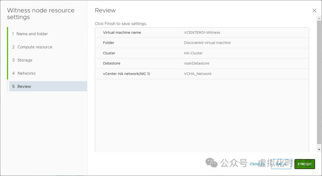Screen dimensions: 322x176
Task: Select the highlighted Review step
Action: (x=24, y=87)
